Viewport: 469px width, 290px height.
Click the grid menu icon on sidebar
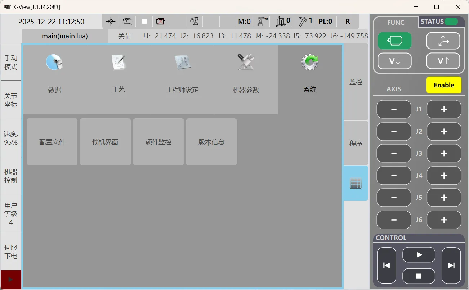coord(356,184)
